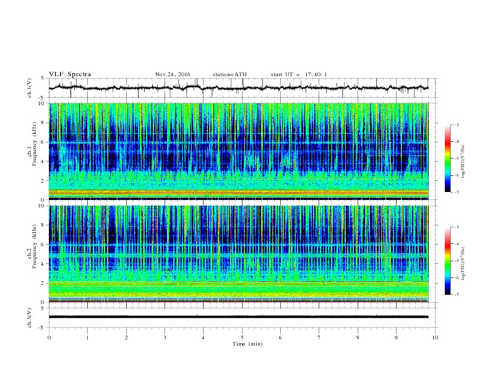Click the "ch.1(V)" waveform axis label
Screen dimensions: 490x379
click(x=30, y=88)
